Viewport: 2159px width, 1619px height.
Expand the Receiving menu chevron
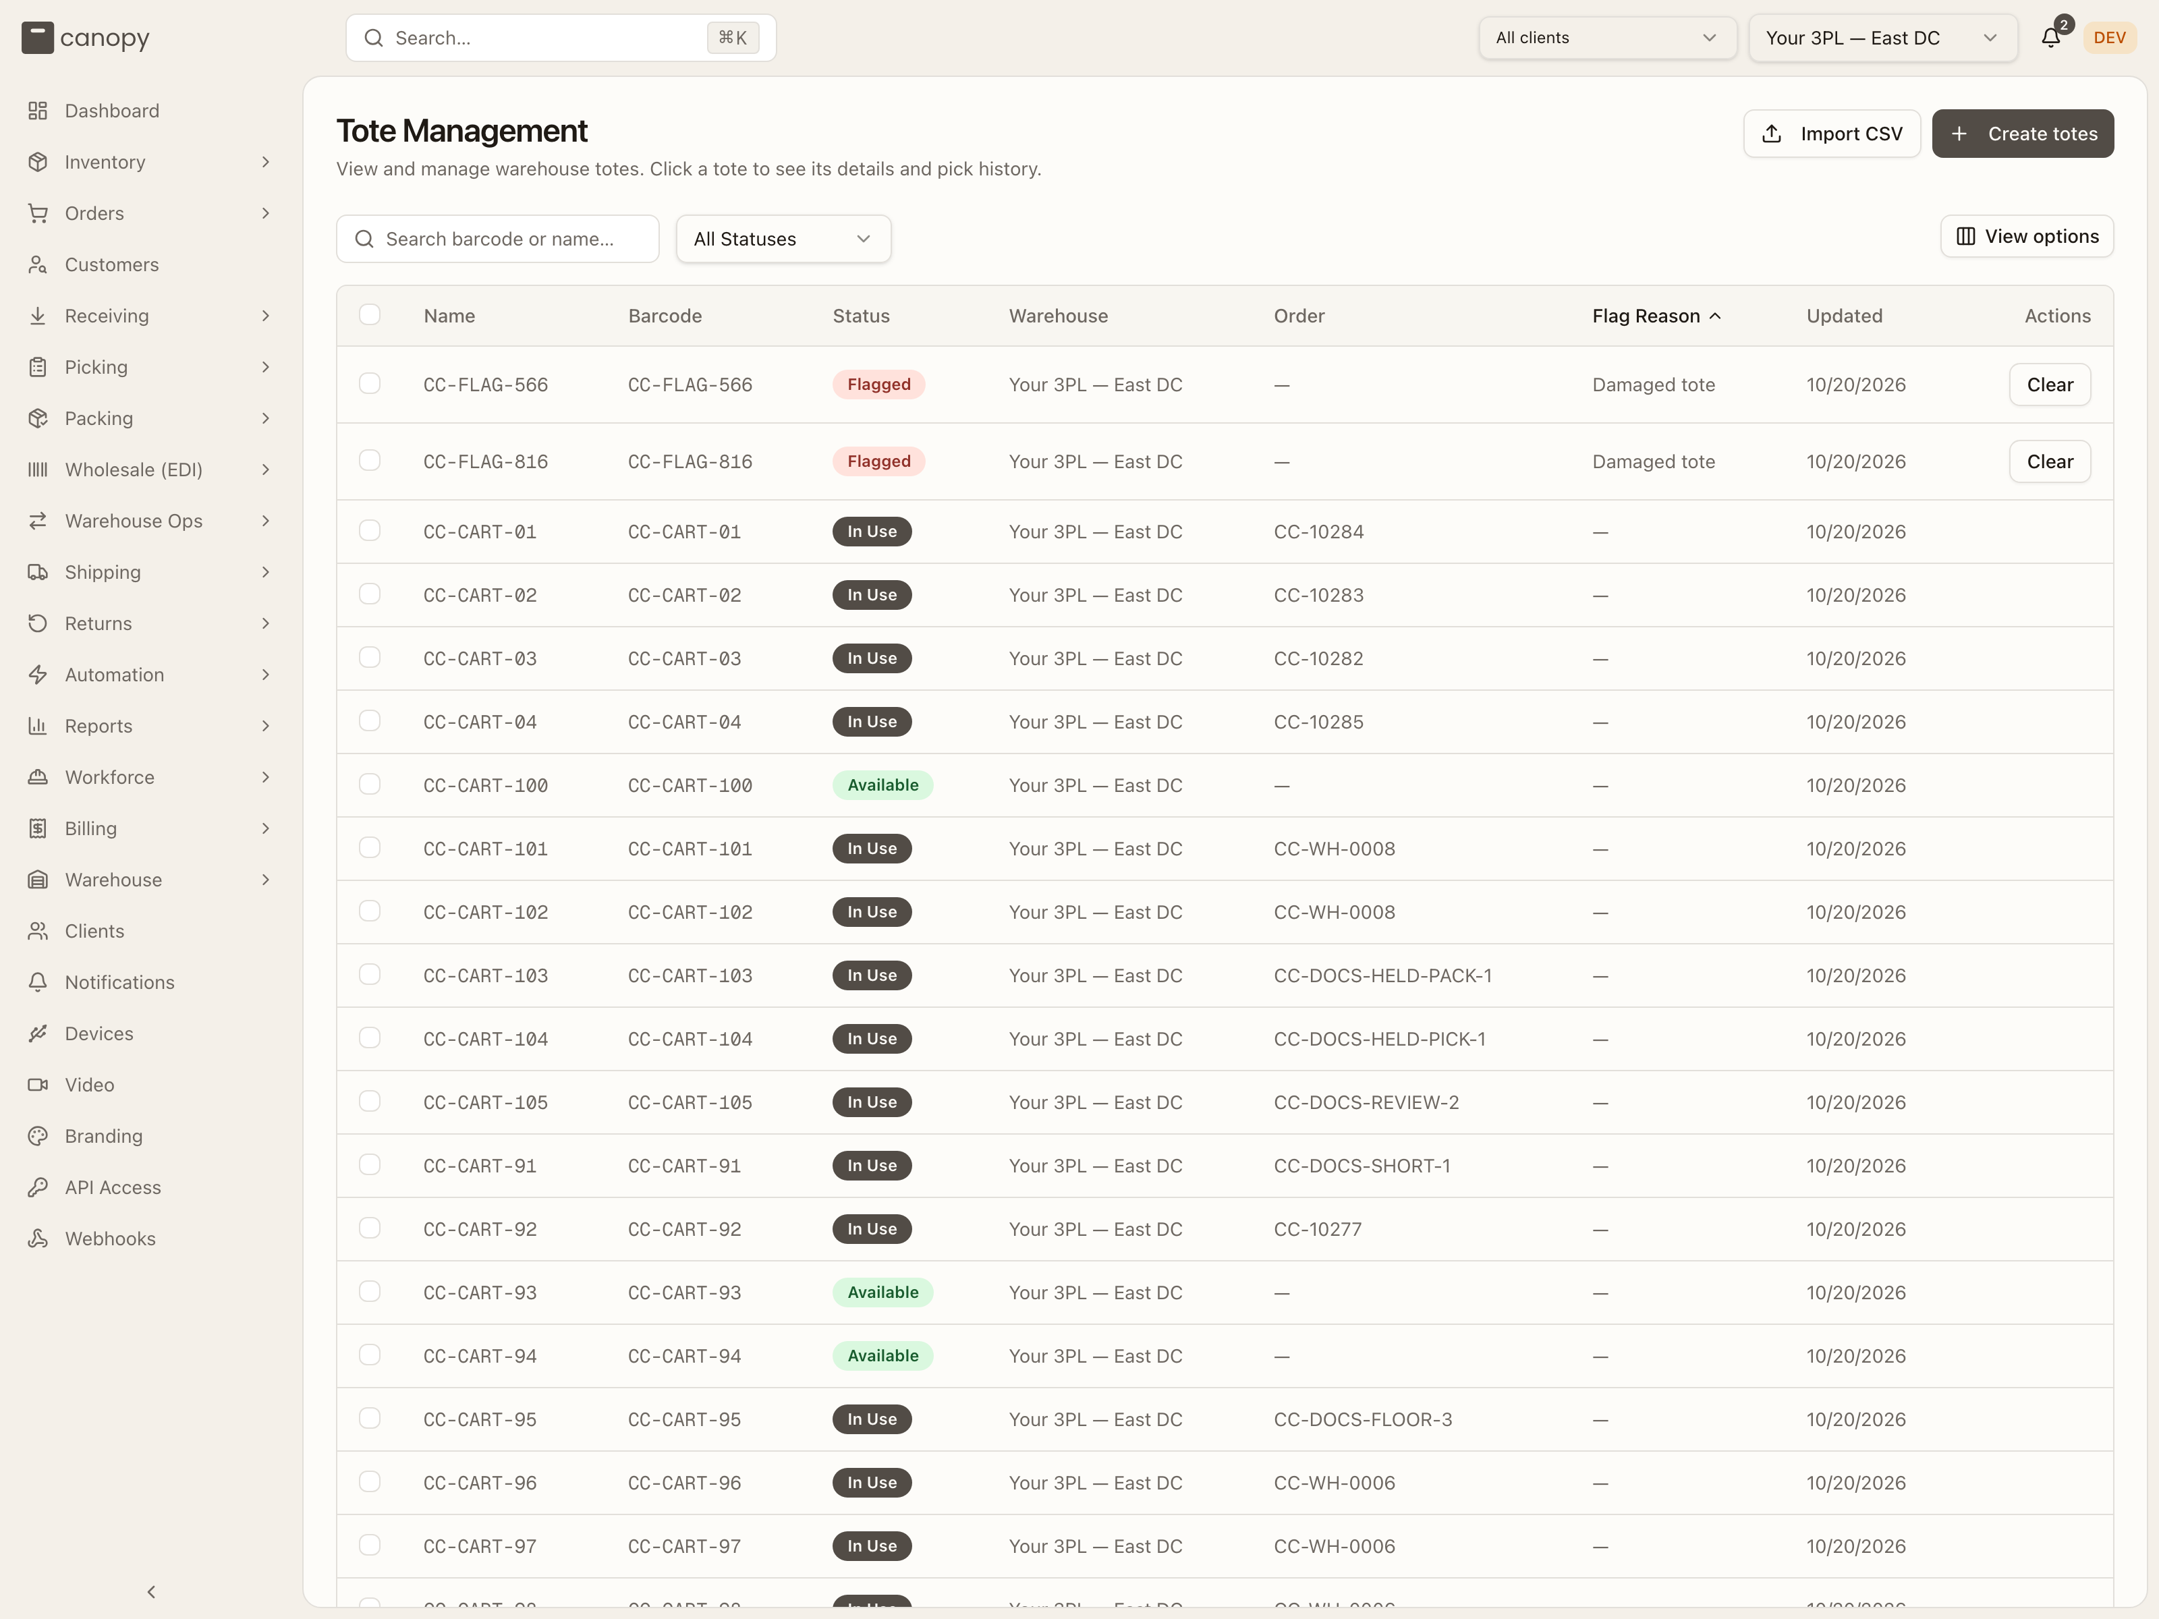coord(265,316)
